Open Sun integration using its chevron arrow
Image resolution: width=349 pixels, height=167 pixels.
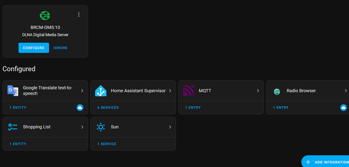click(170, 127)
